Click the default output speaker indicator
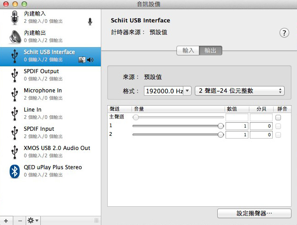 point(90,60)
